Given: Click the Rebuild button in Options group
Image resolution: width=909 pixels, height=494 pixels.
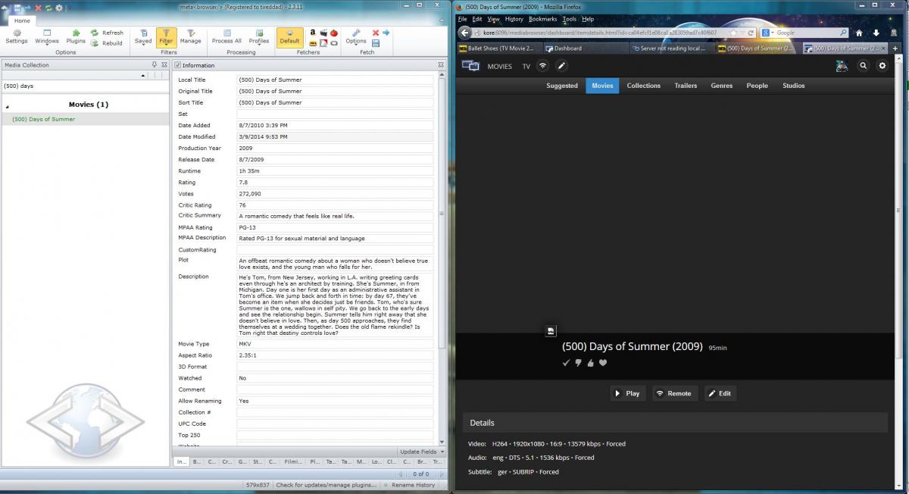Looking at the screenshot, I should coord(107,43).
